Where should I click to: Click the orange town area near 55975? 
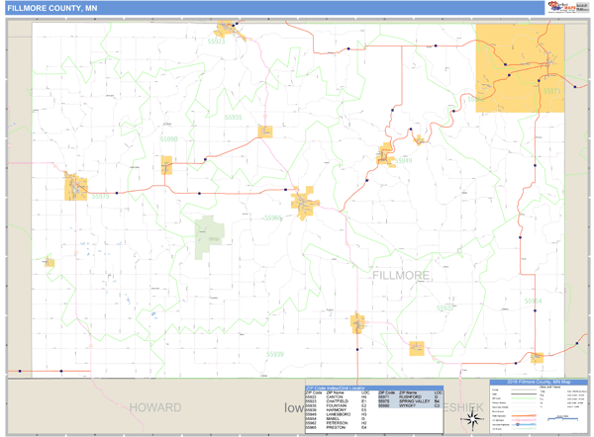coord(76,185)
